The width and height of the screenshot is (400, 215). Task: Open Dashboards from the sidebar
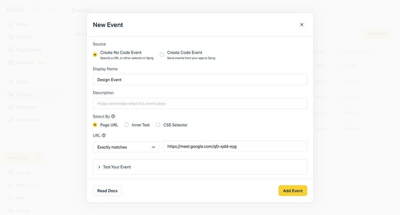click(x=28, y=50)
